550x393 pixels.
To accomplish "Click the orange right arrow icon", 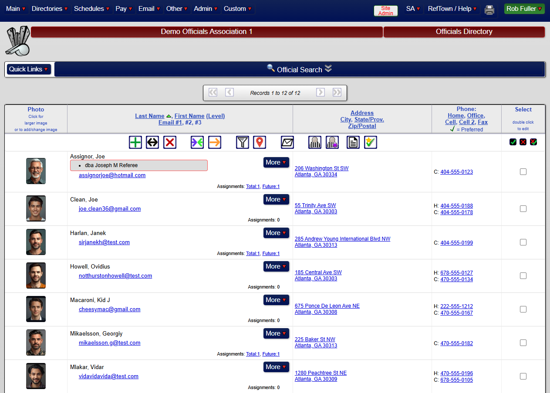I will 214,142.
